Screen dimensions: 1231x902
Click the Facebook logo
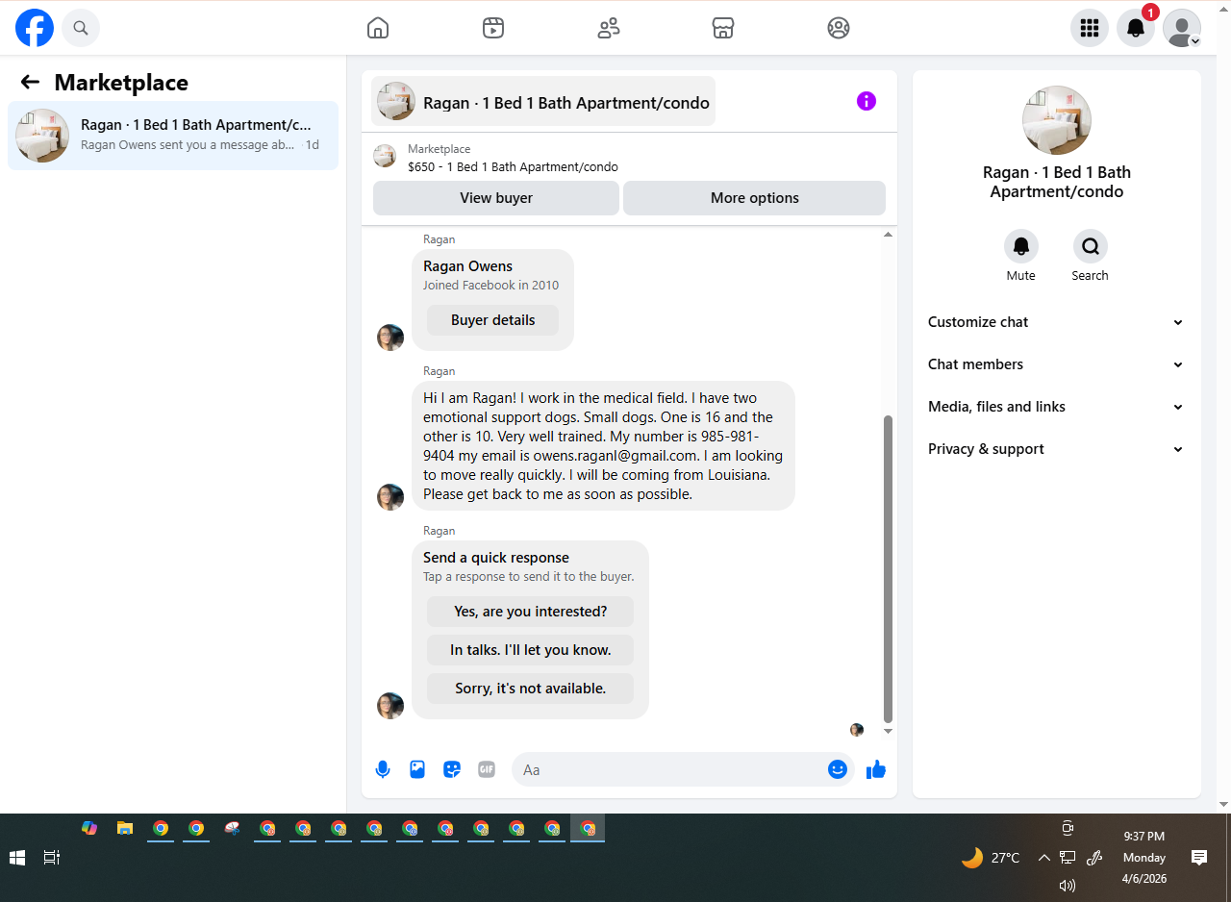tap(35, 28)
